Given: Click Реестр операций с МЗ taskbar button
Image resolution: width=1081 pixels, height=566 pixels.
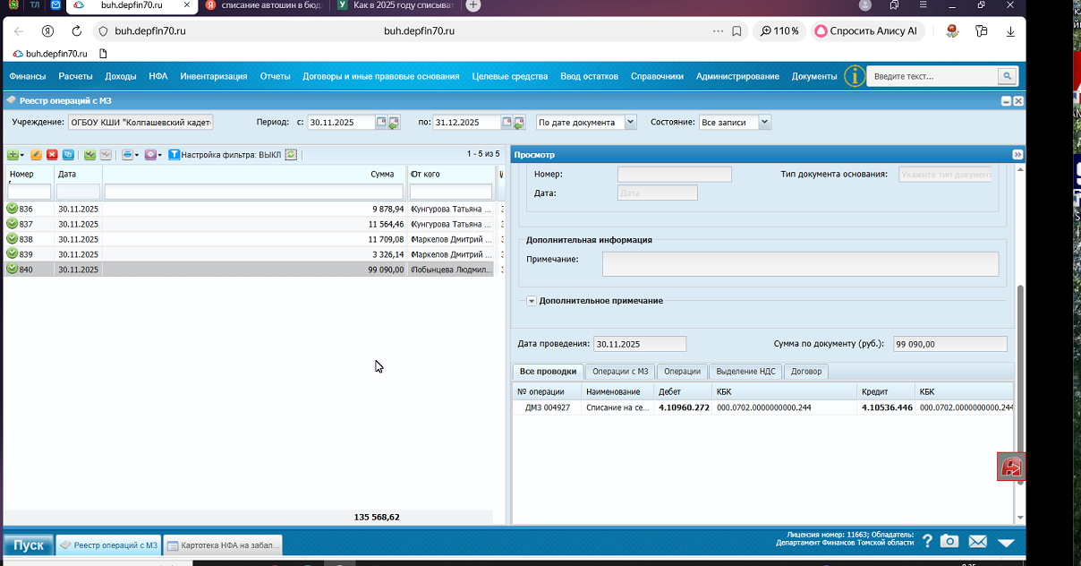Looking at the screenshot, I should pos(108,545).
